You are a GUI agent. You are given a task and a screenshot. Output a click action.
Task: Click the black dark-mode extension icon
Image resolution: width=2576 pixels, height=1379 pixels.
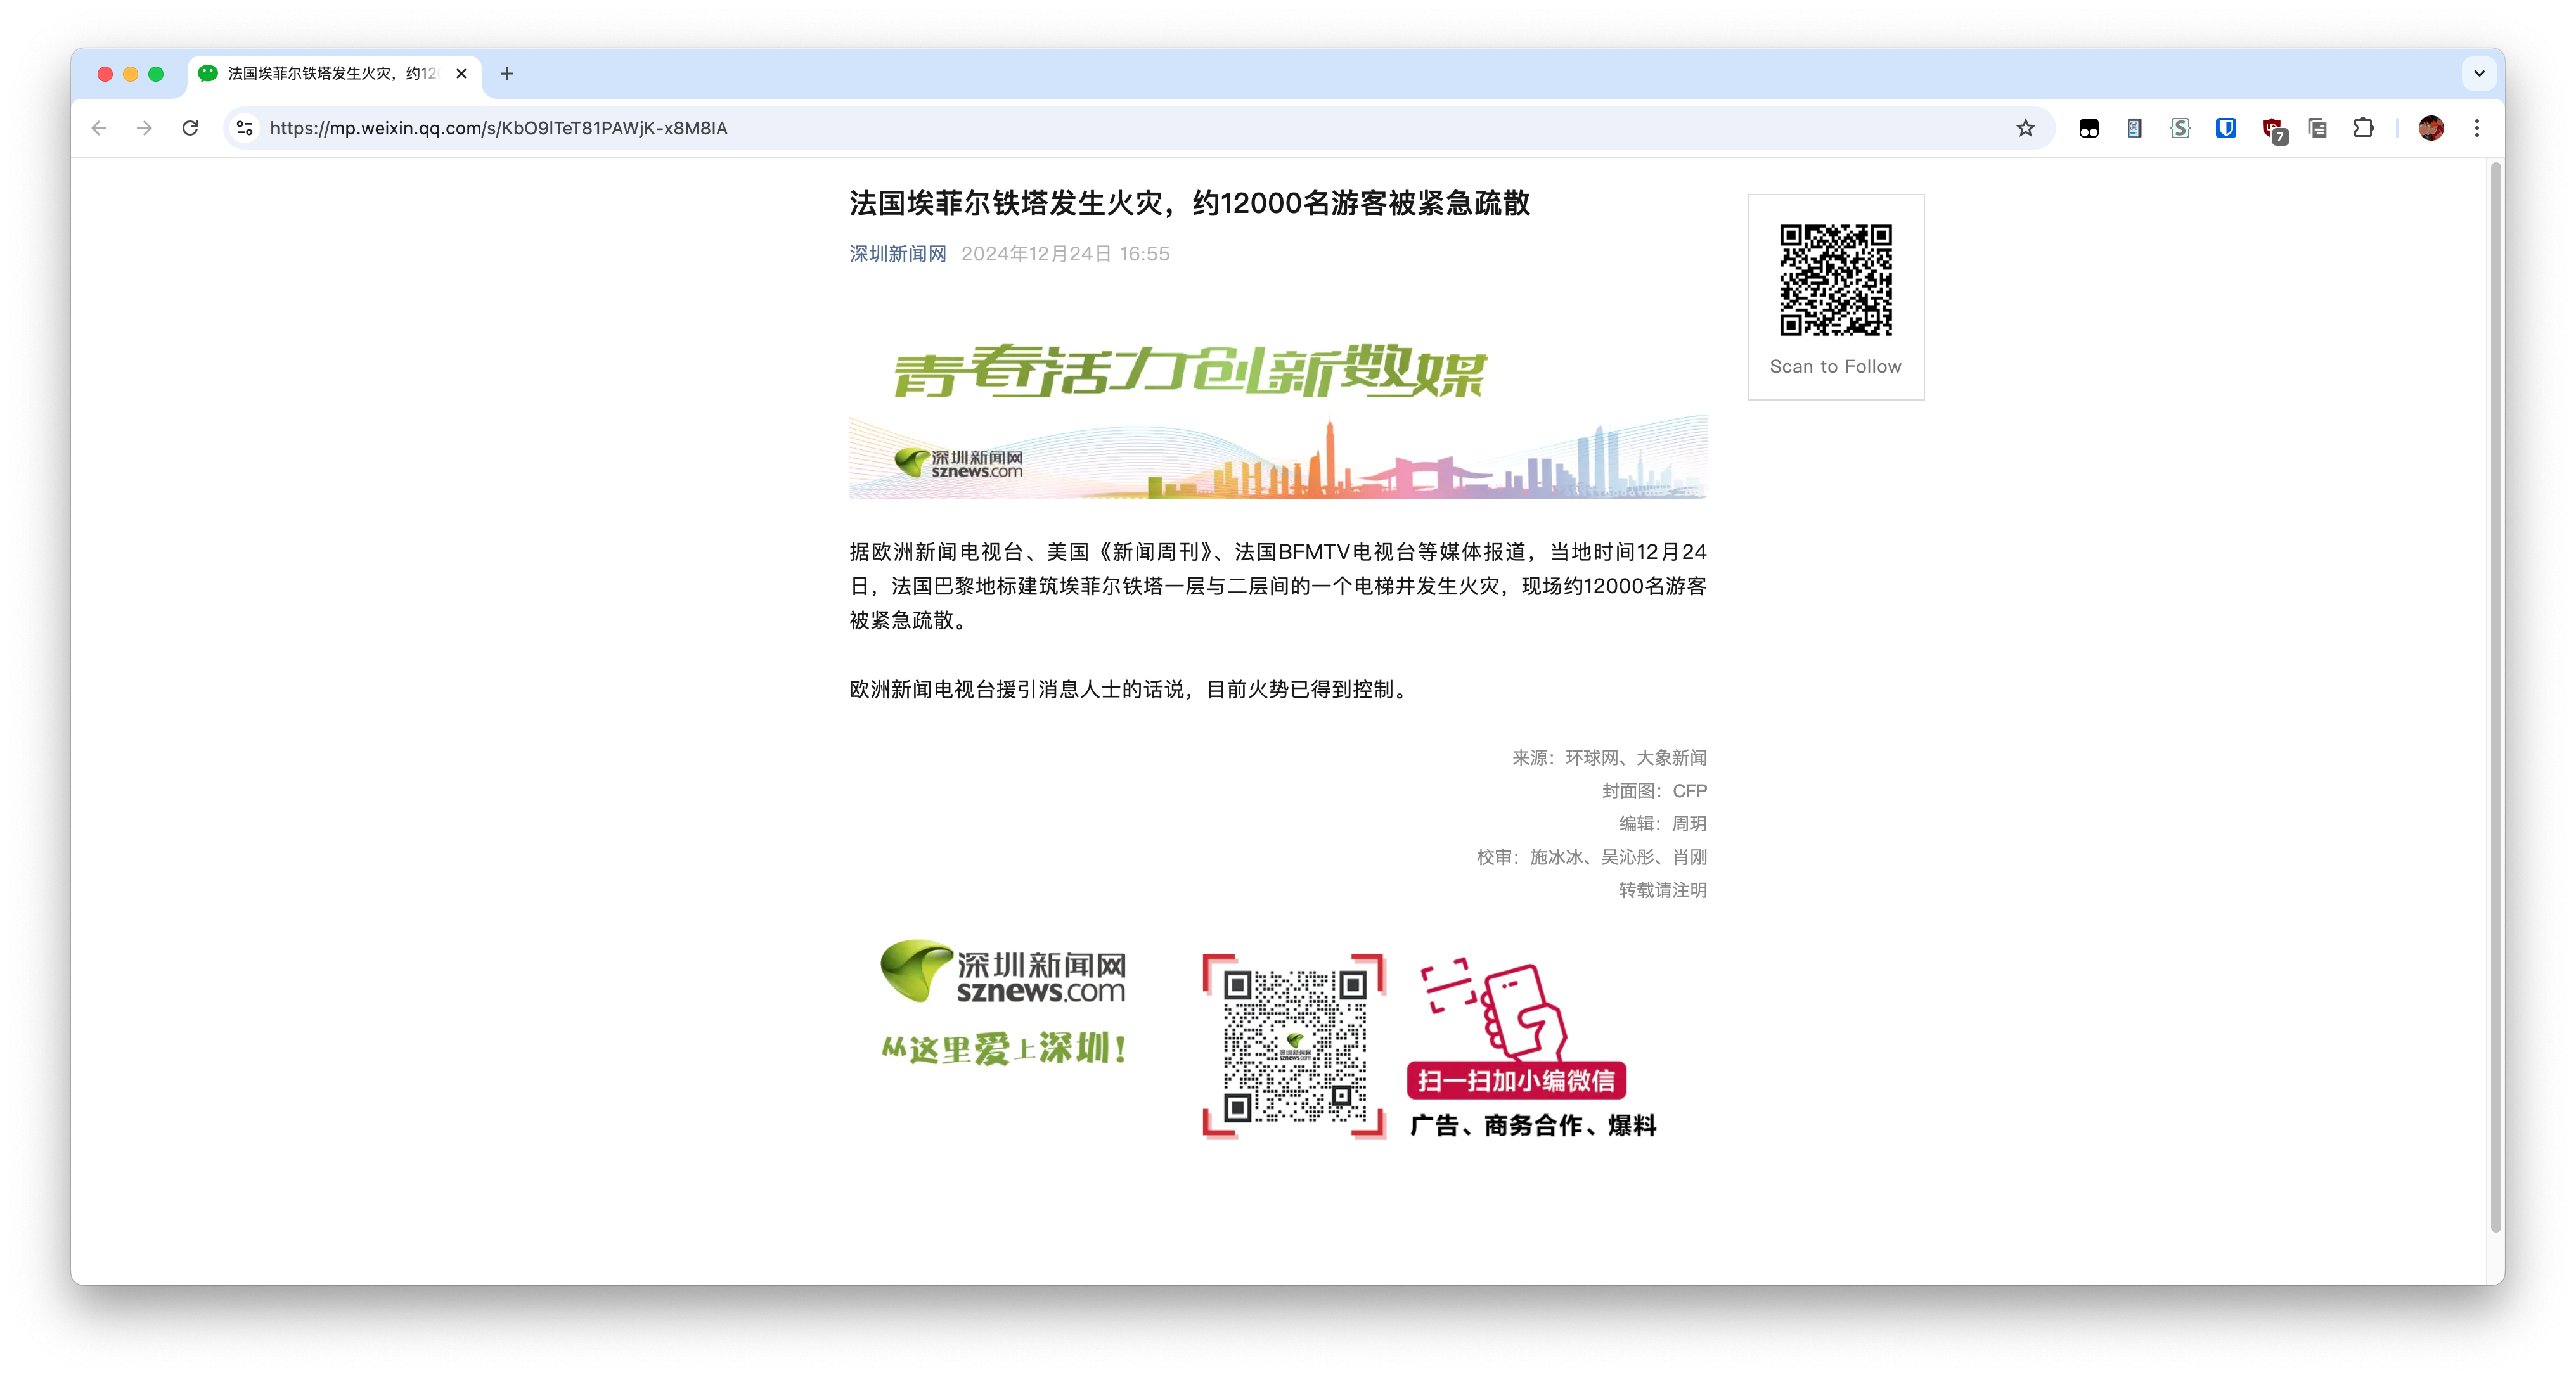coord(2089,128)
